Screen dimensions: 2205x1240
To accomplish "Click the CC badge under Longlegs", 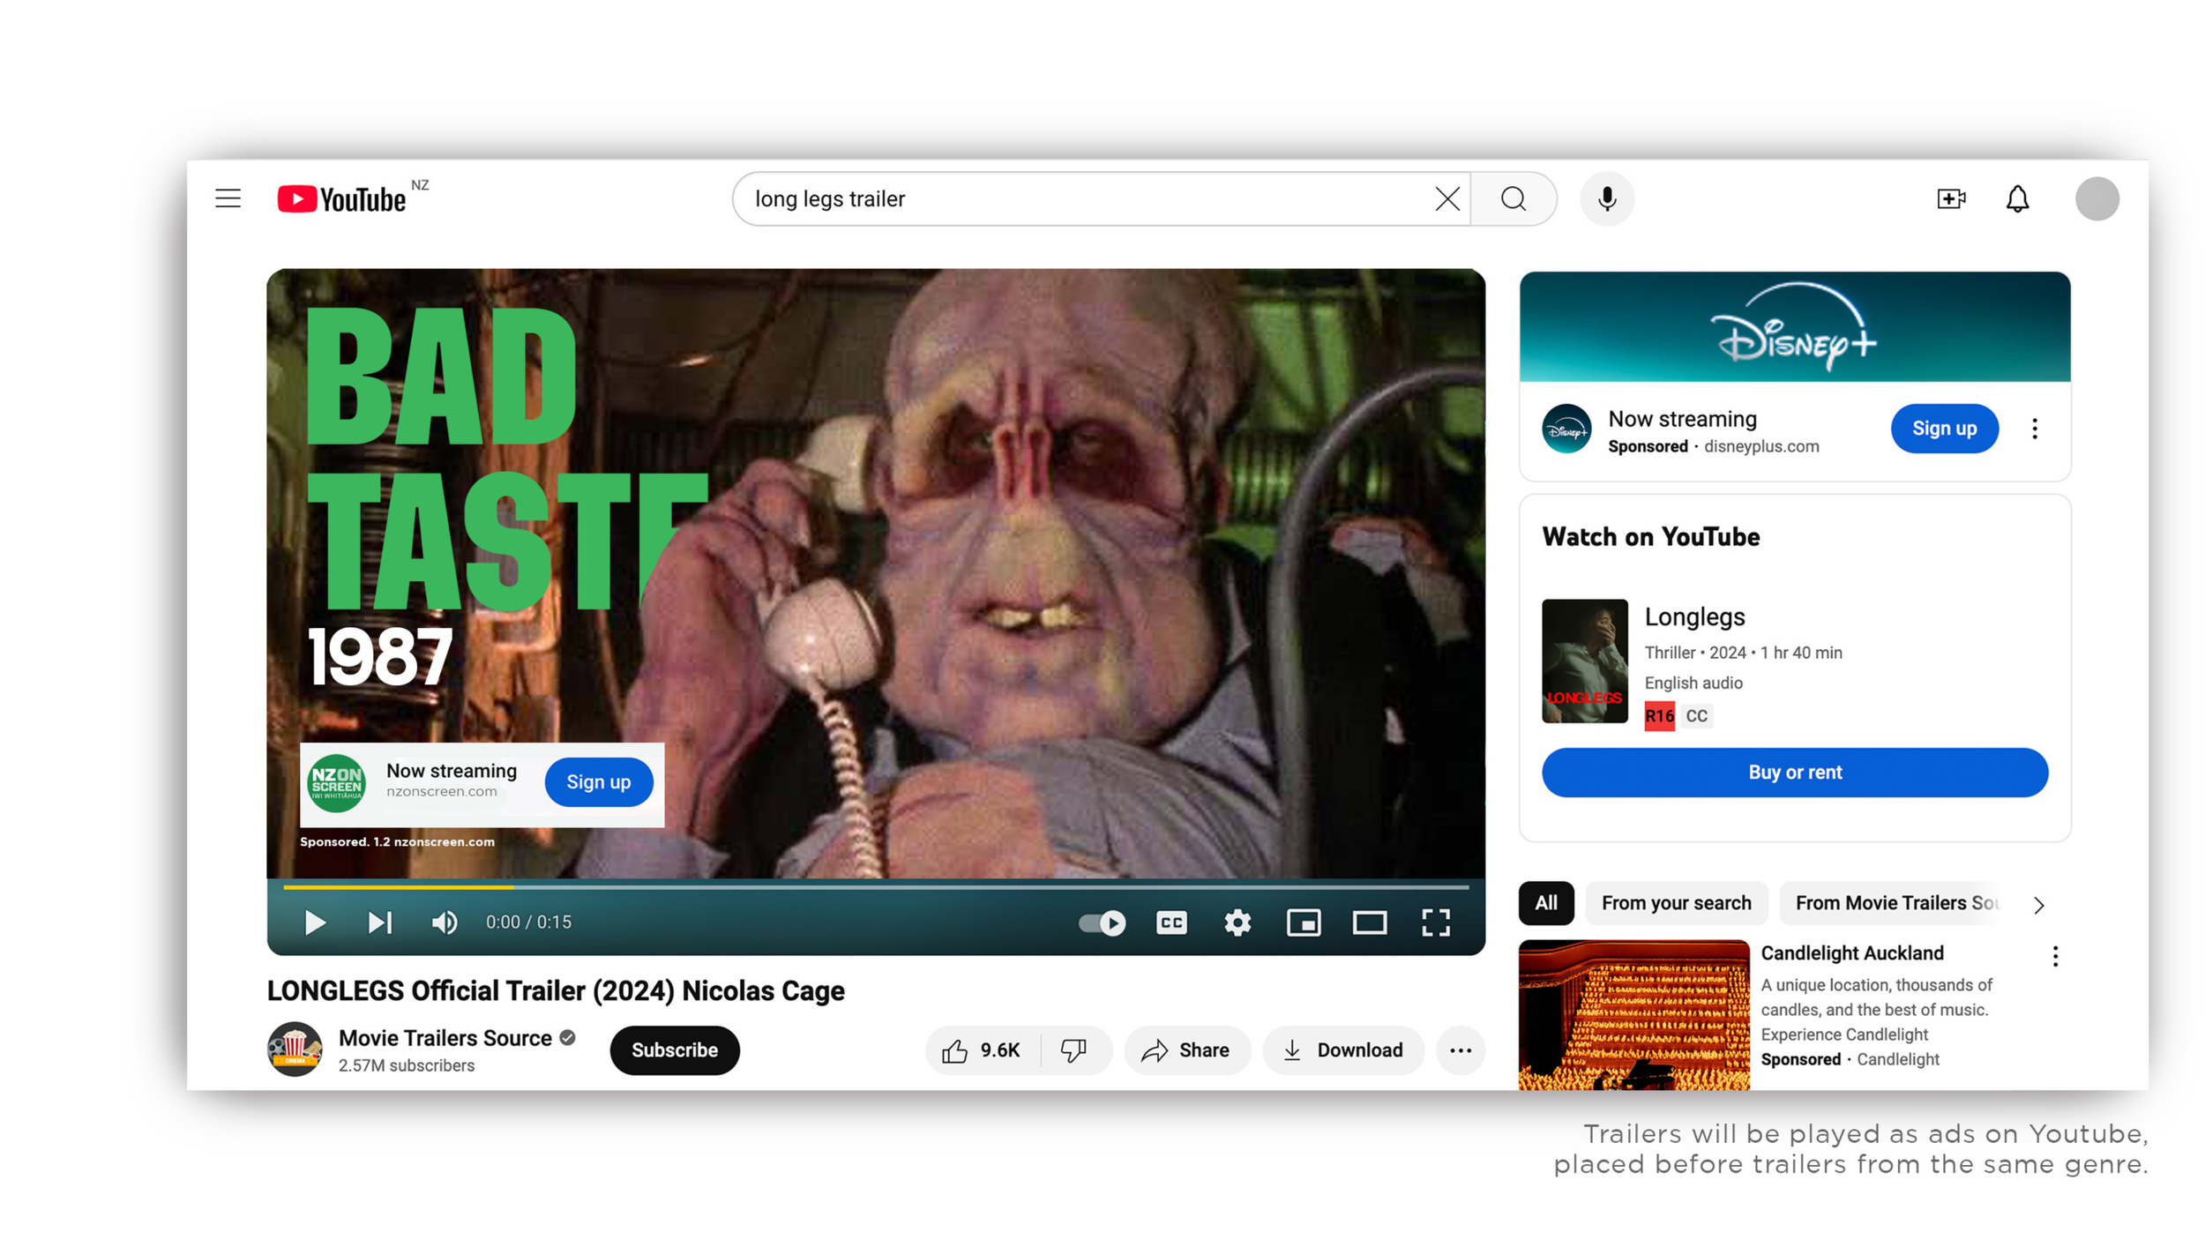I will 1697,716.
